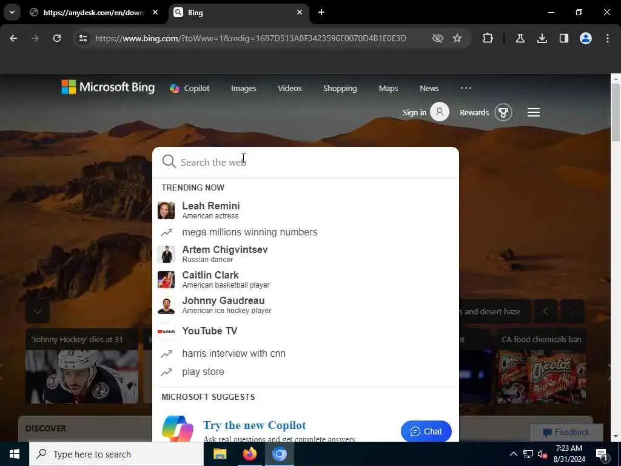Open Windows Start menu
This screenshot has height=466, width=621.
[x=15, y=454]
